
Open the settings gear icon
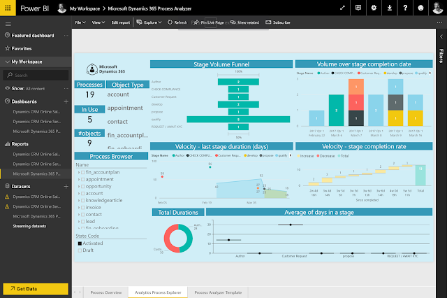pos(374,8)
